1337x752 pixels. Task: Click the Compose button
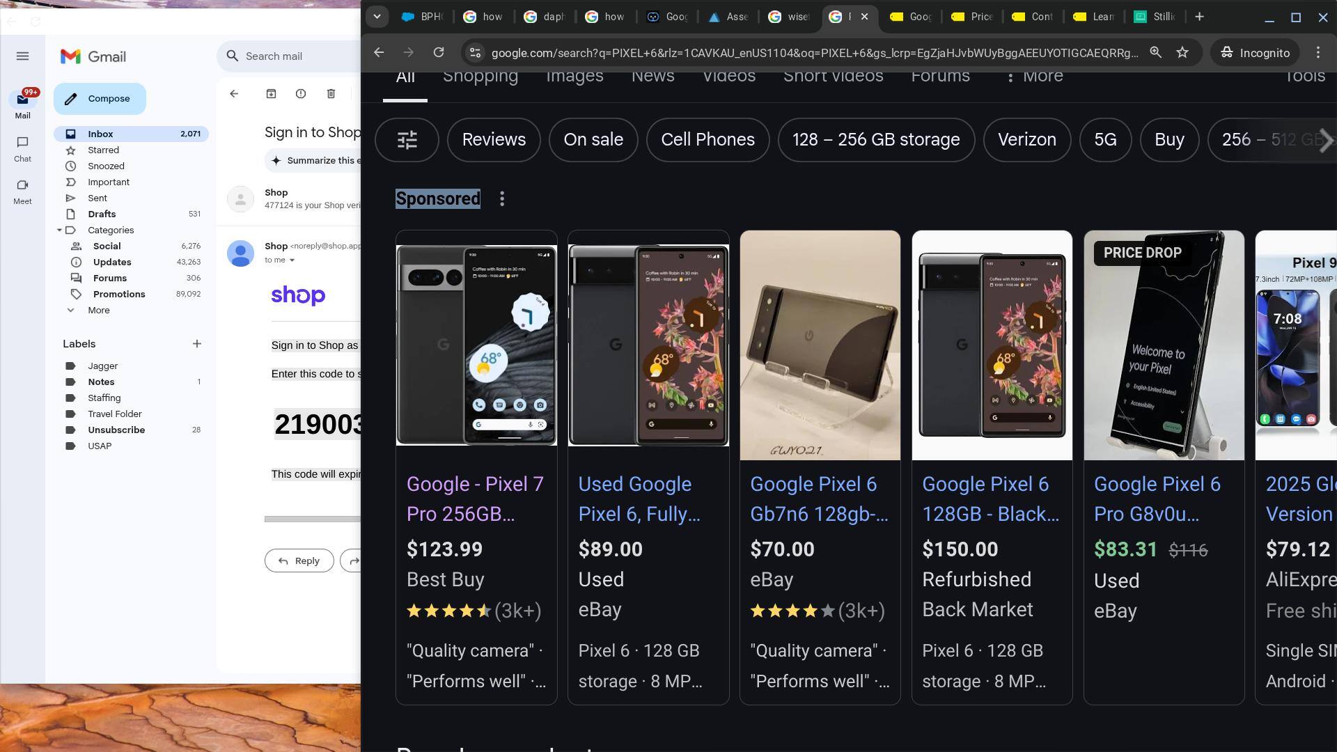[x=100, y=99]
